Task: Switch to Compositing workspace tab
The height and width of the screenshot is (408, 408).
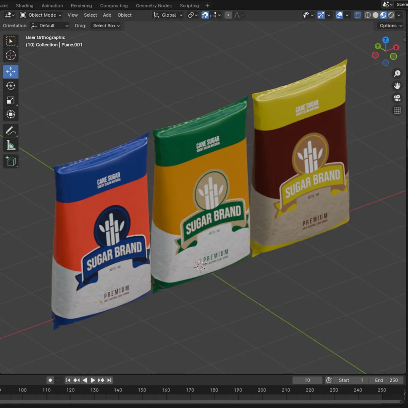Action: 114,5
